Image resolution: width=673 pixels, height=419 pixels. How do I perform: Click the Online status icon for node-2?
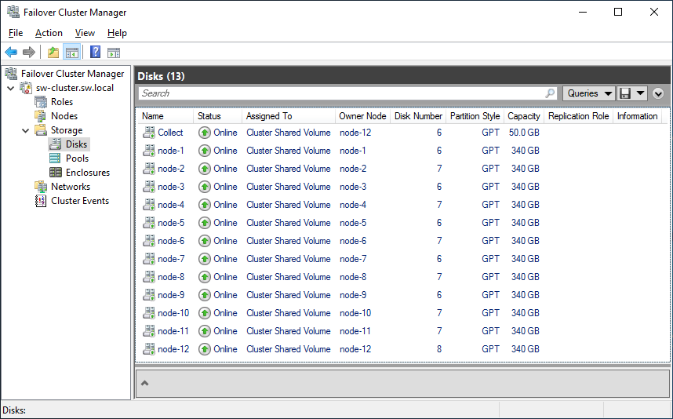point(205,169)
